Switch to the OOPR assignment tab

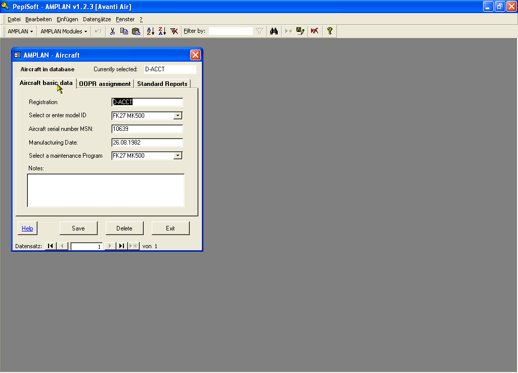click(105, 84)
